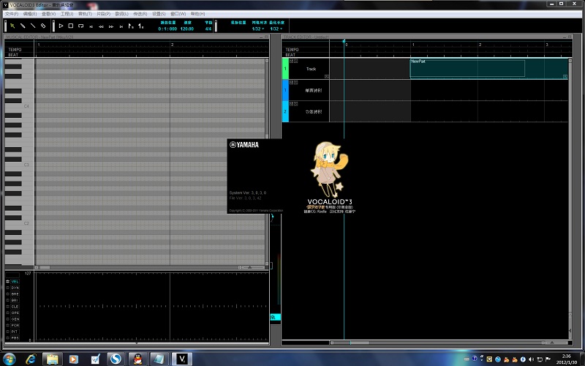This screenshot has height=366, width=585.
Task: Toggle mute on stereo waveform track 2
Action: tap(290, 103)
